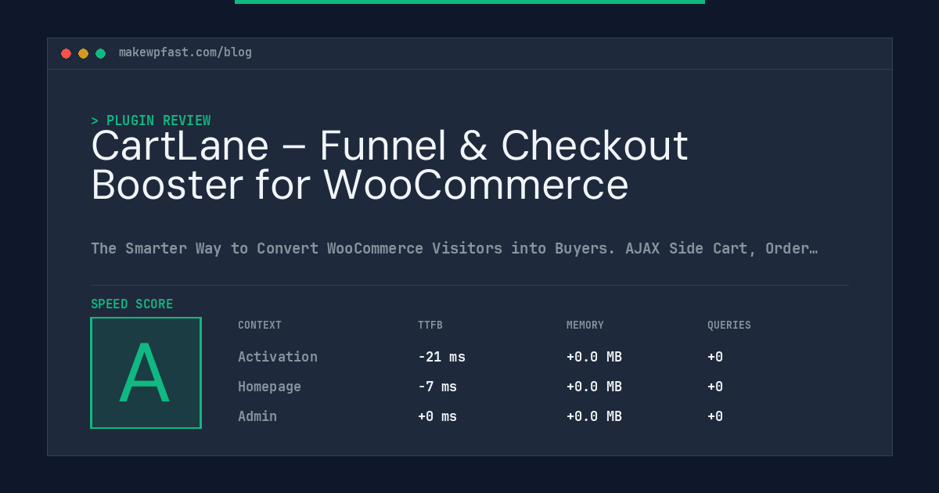Click the QUERIES column header
The image size is (939, 493).
tap(729, 325)
